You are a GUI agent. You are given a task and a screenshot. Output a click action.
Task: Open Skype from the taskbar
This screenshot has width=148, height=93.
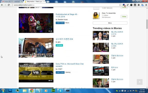(x=60, y=91)
